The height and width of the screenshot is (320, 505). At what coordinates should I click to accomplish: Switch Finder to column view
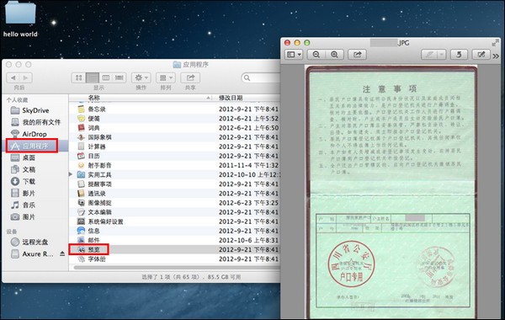click(106, 77)
